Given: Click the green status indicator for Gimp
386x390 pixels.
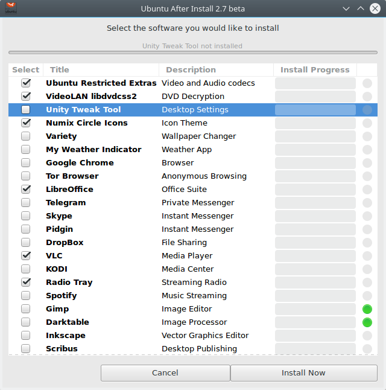Looking at the screenshot, I should coord(367,309).
